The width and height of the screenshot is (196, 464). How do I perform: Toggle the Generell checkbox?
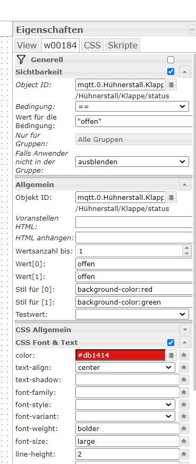point(171,60)
